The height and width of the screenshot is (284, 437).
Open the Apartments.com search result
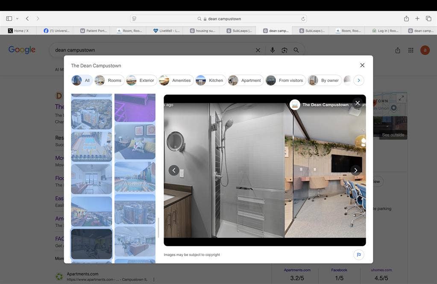[82, 274]
